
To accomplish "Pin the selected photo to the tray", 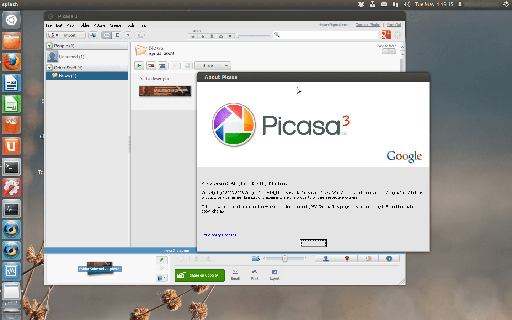I will [x=161, y=260].
